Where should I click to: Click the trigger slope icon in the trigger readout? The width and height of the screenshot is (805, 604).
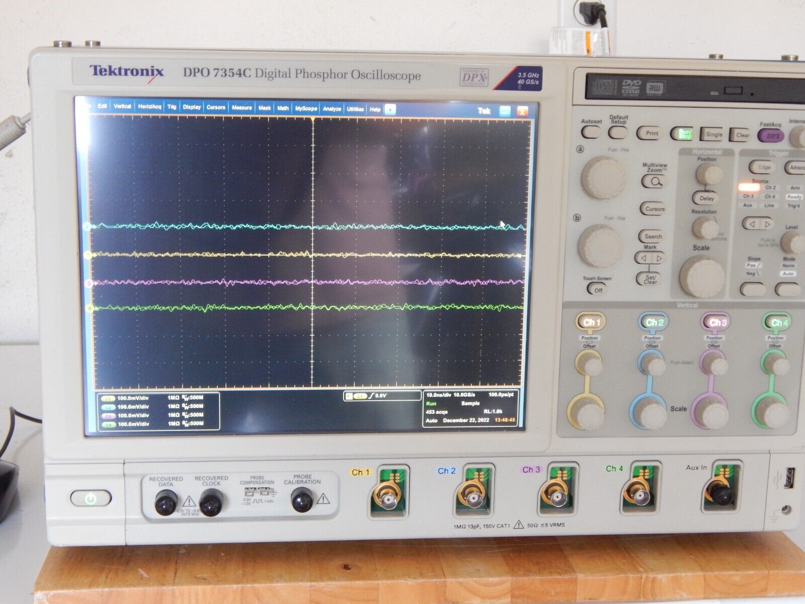(x=371, y=395)
